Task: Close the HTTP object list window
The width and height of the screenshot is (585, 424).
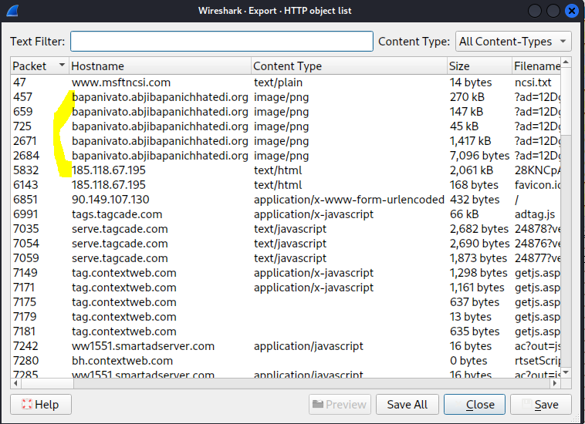Action: pyautogui.click(x=572, y=11)
